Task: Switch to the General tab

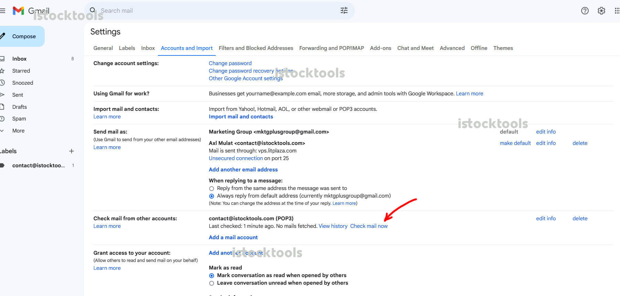Action: tap(103, 48)
